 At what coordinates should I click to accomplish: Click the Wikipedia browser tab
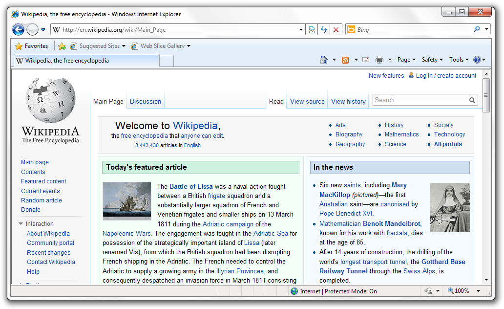(x=86, y=61)
